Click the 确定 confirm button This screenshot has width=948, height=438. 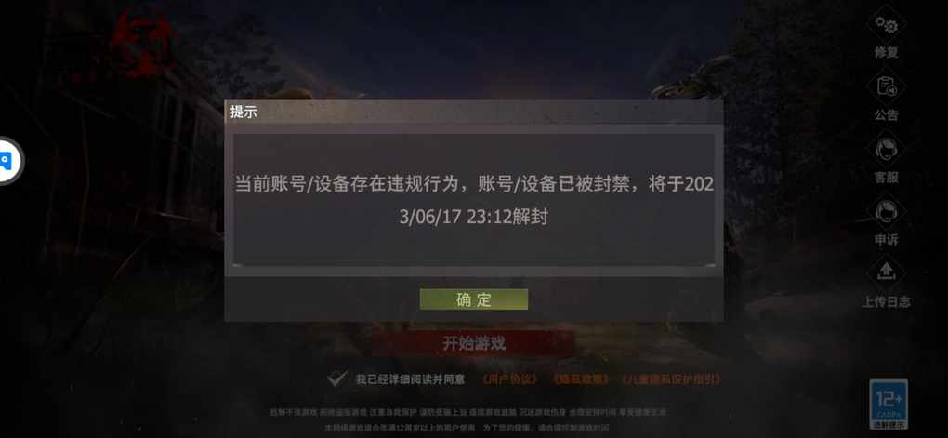tap(473, 299)
